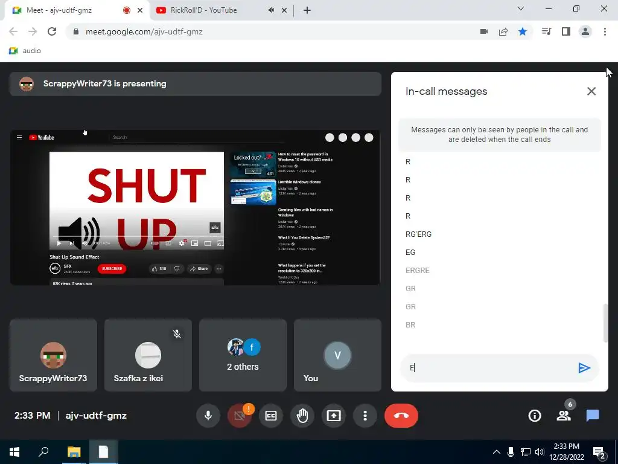Go forward in the browser
Image resolution: width=618 pixels, height=464 pixels.
point(33,31)
